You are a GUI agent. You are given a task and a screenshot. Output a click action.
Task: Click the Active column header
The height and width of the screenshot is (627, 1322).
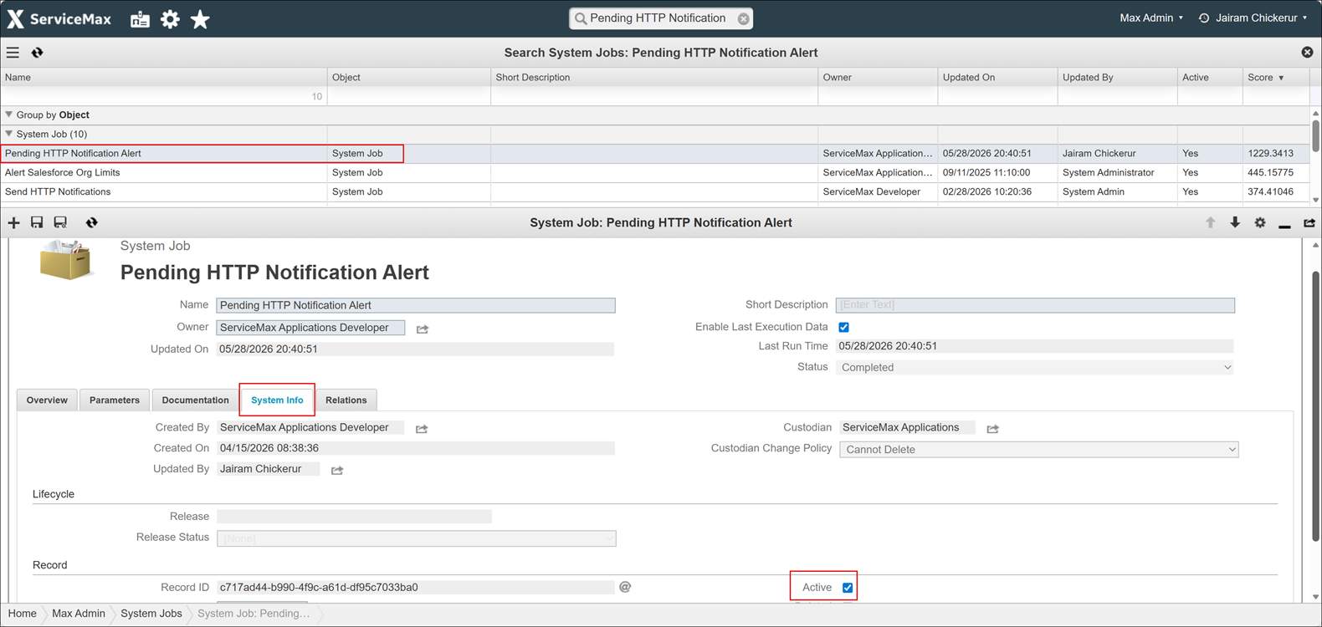(1210, 77)
